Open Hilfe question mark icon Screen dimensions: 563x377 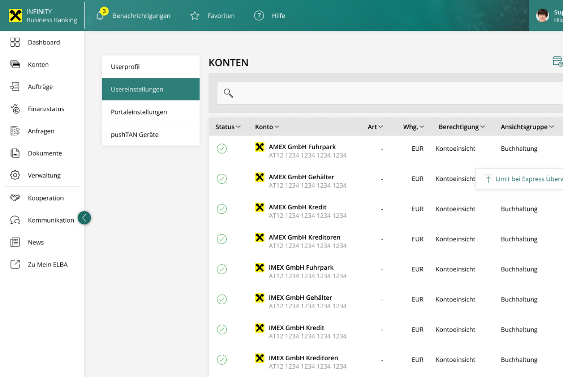click(x=259, y=16)
